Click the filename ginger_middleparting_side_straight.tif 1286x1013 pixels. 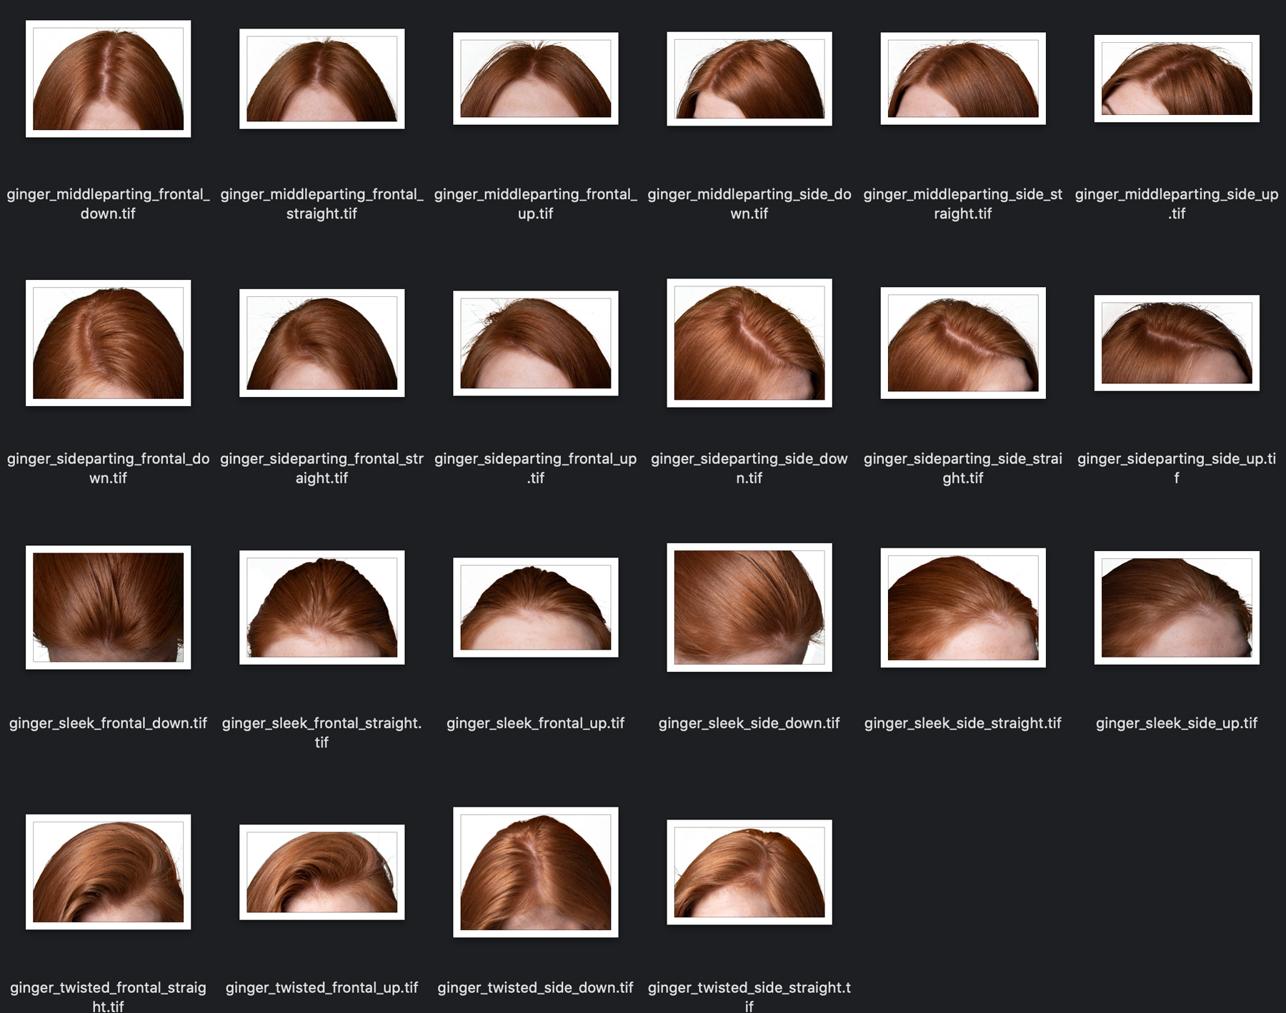(962, 203)
